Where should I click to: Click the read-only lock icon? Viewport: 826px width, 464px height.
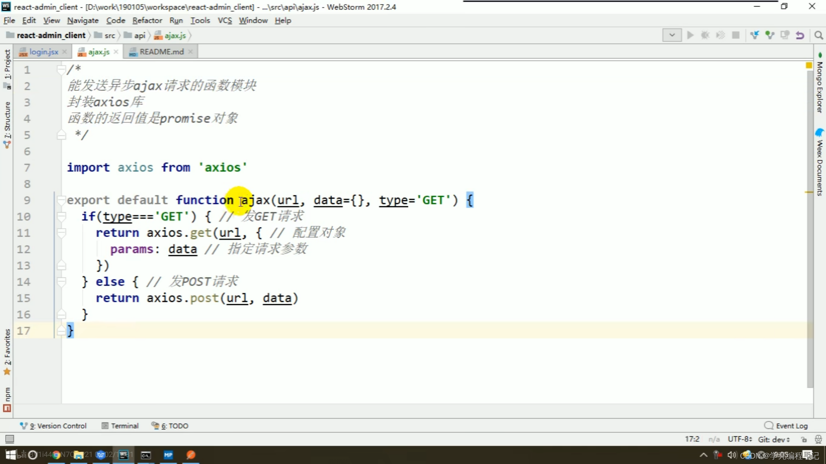[x=804, y=439]
